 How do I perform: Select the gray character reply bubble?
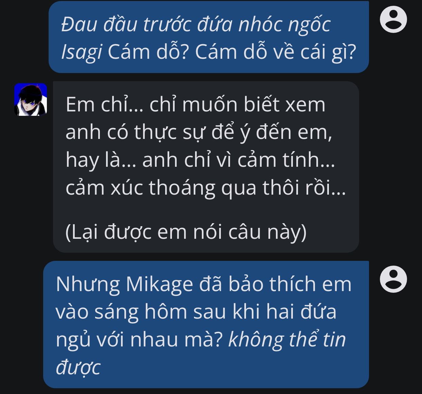click(206, 167)
